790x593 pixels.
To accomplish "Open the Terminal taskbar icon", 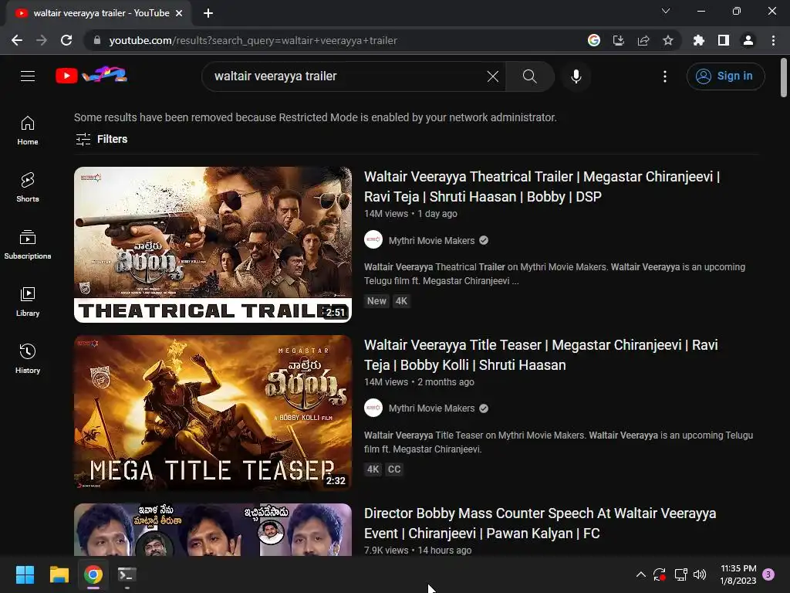I will click(127, 574).
